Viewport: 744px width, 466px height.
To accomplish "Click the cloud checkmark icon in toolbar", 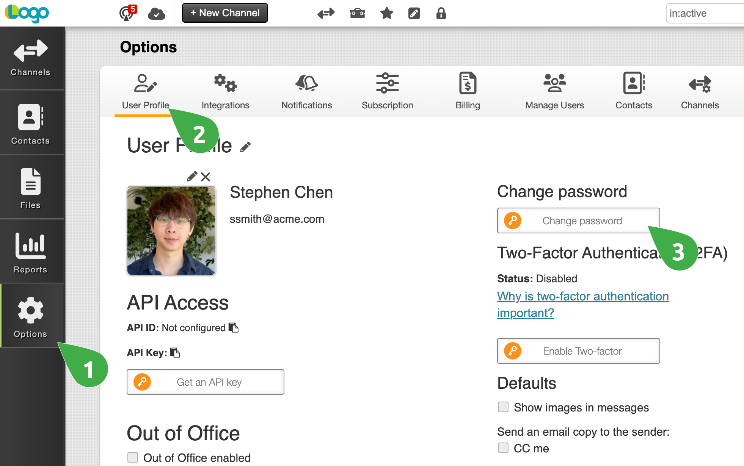I will [x=156, y=14].
